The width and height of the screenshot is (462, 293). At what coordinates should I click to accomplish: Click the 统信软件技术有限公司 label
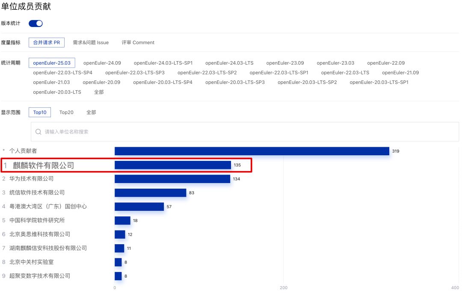tap(37, 192)
